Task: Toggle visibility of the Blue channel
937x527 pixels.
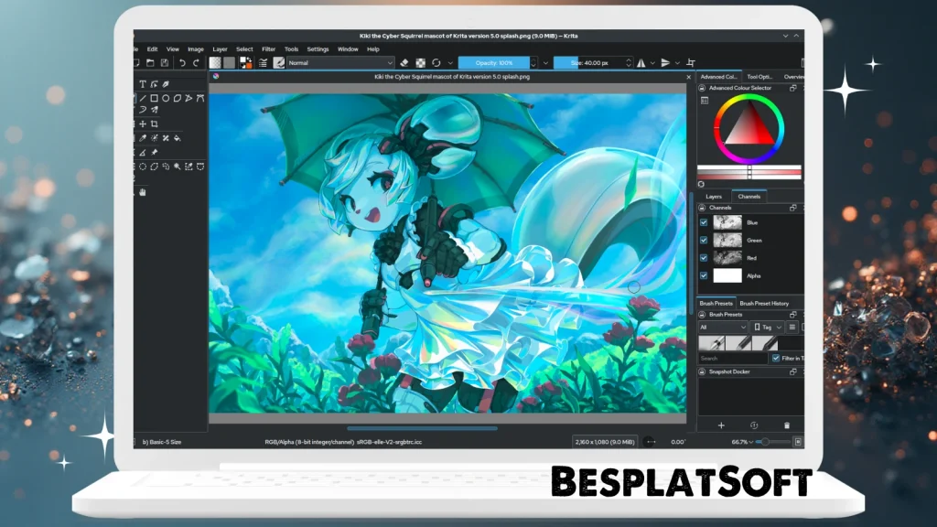Action: 703,221
